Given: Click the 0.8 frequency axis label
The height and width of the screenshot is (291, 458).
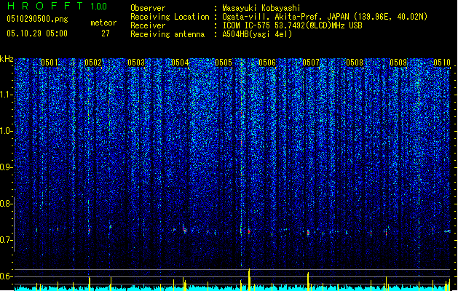Looking at the screenshot, I should (6, 204).
